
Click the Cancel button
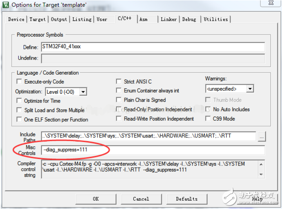click(x=141, y=199)
